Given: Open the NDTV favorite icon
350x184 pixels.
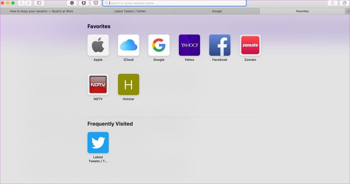Looking at the screenshot, I should 98,84.
